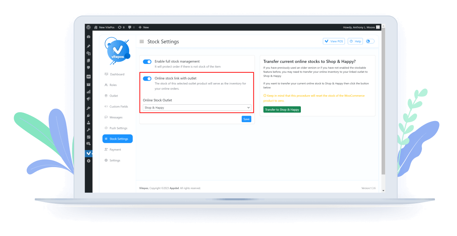The height and width of the screenshot is (236, 457).
Task: Disable the full stock management toggle
Action: [x=147, y=62]
